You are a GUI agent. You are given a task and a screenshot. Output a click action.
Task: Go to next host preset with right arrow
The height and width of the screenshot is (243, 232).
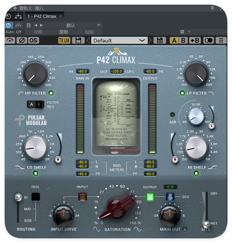[x=41, y=25]
